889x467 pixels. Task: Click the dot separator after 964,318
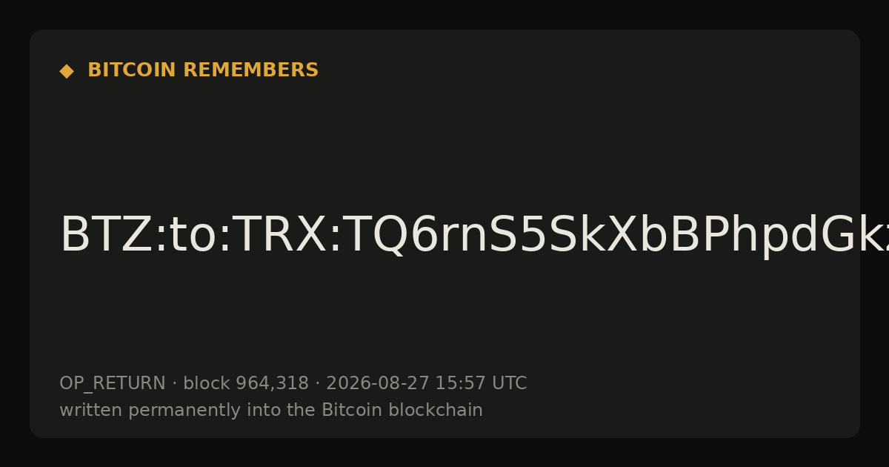coord(318,384)
